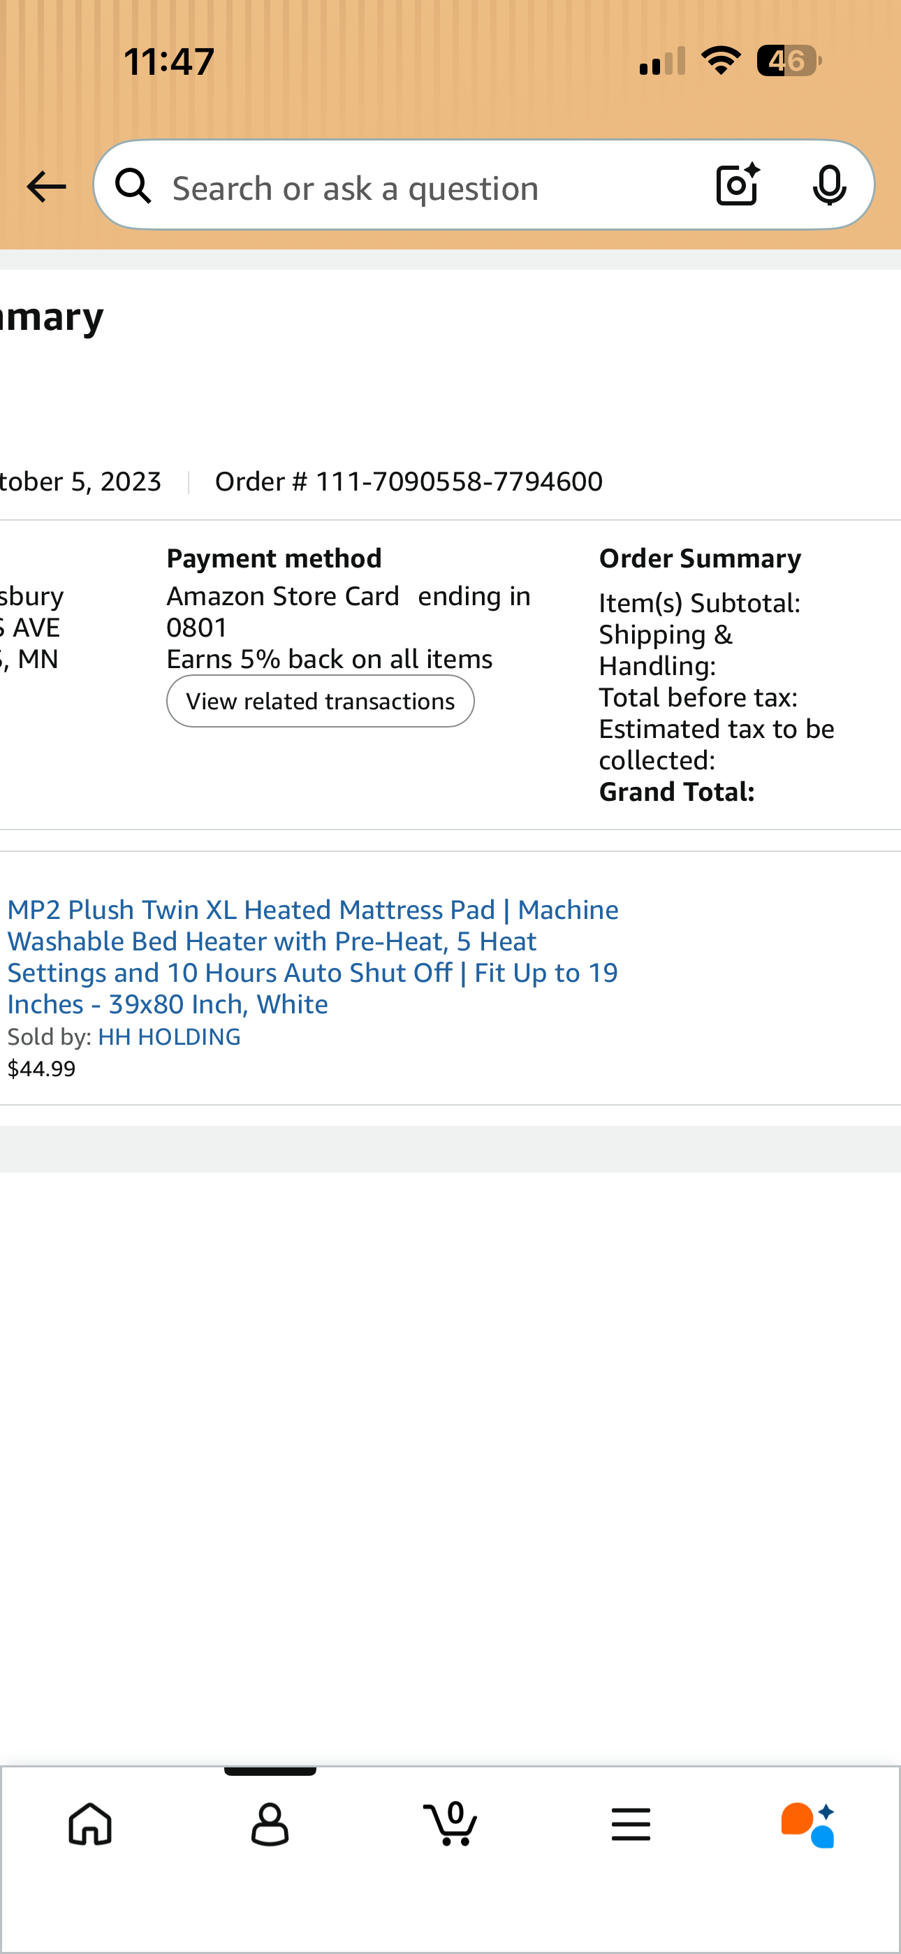This screenshot has height=1954, width=901.
Task: Tap the Payment method heading
Action: pyautogui.click(x=274, y=558)
